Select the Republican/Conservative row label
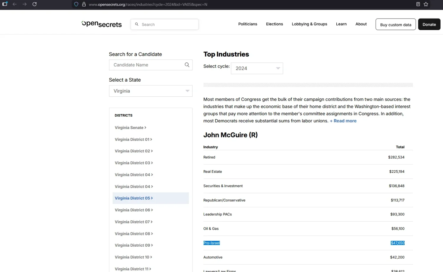 pyautogui.click(x=224, y=200)
